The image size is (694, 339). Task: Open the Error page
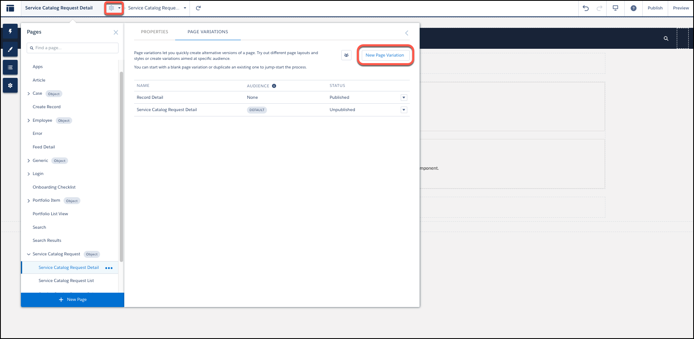click(x=37, y=134)
